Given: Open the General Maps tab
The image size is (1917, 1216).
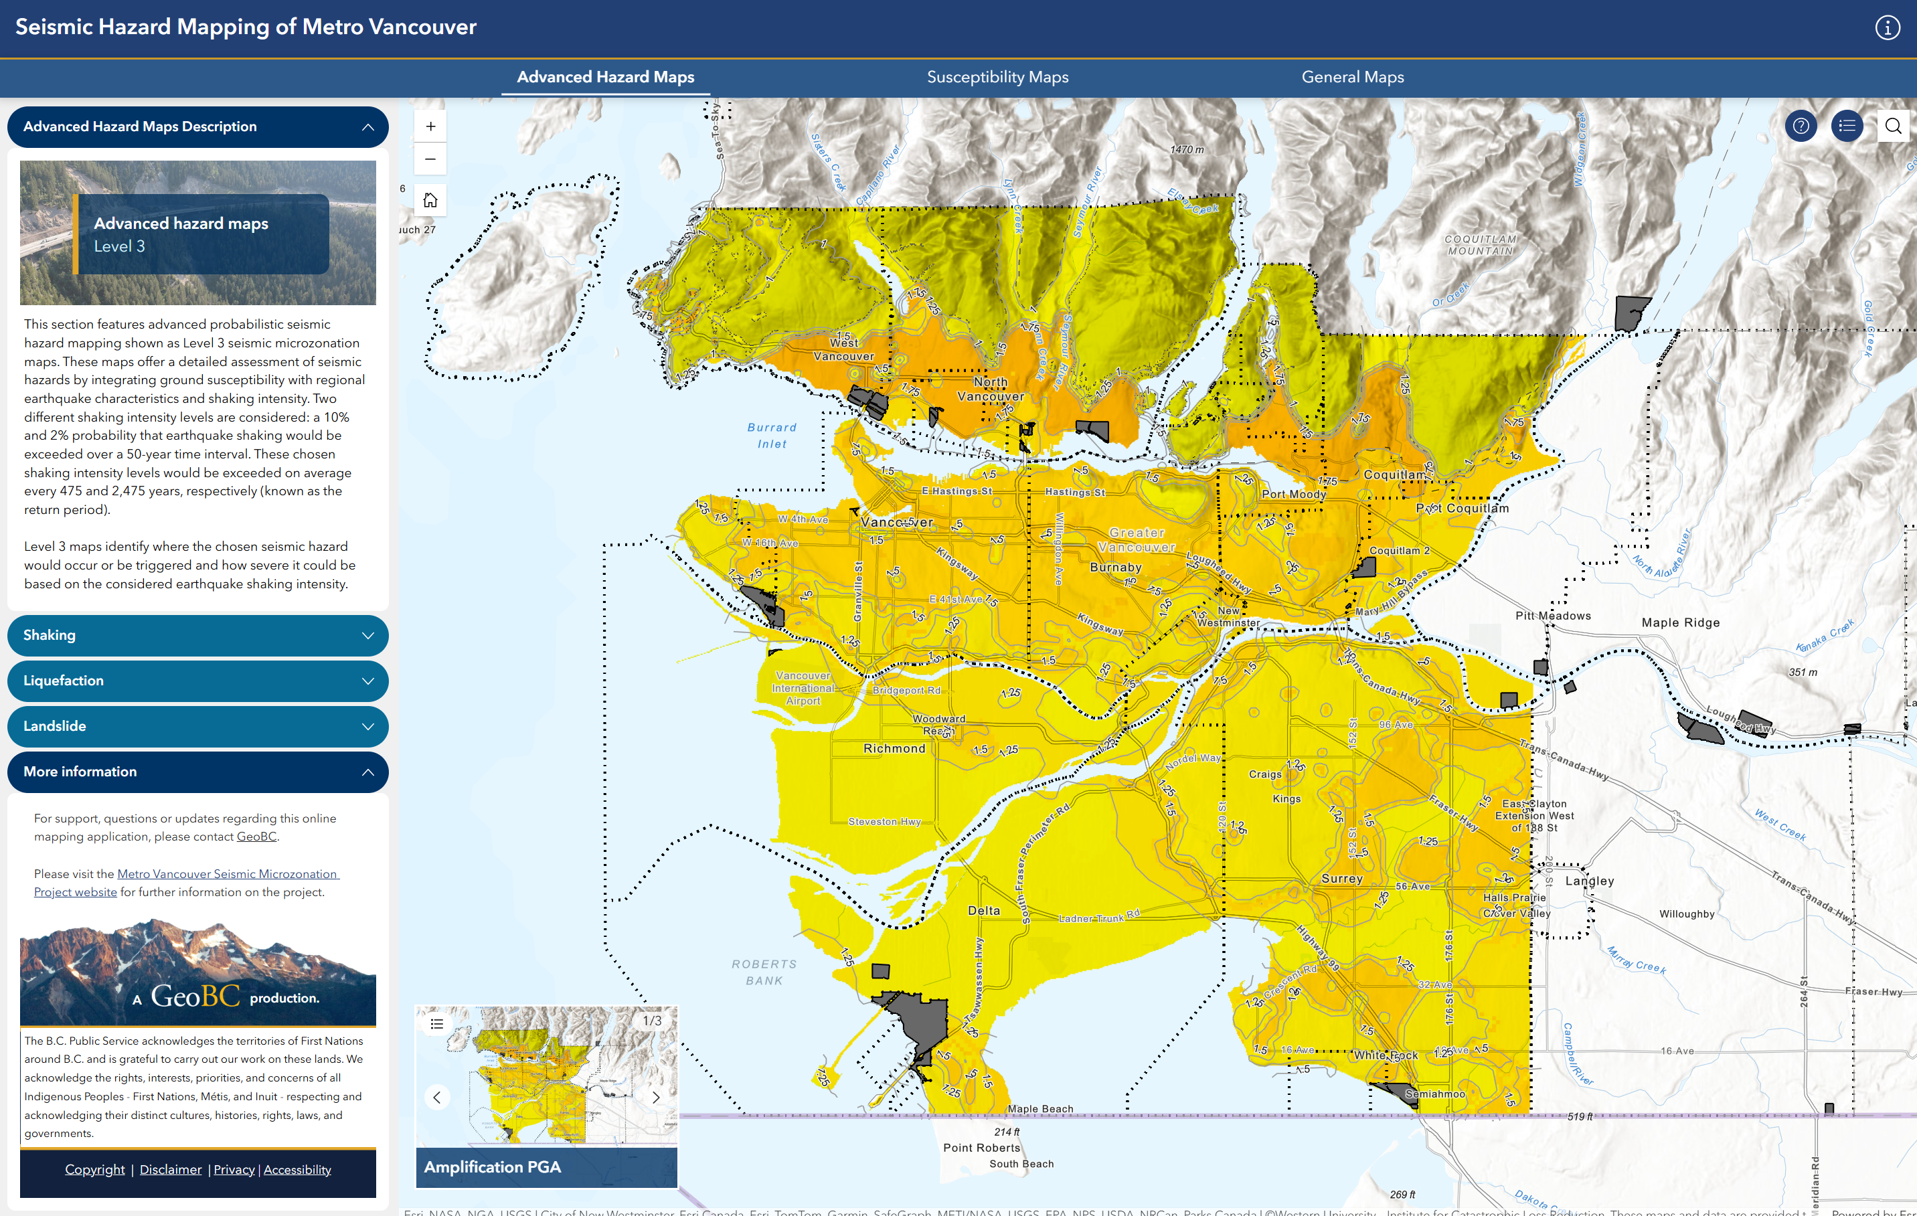Looking at the screenshot, I should (x=1353, y=77).
